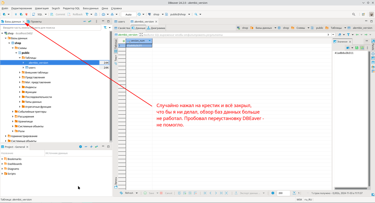Click the first-row navigation arrow
Screen dimensions: 375x203
[205, 193]
